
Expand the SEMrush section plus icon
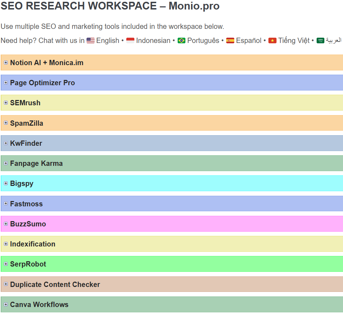click(6, 103)
